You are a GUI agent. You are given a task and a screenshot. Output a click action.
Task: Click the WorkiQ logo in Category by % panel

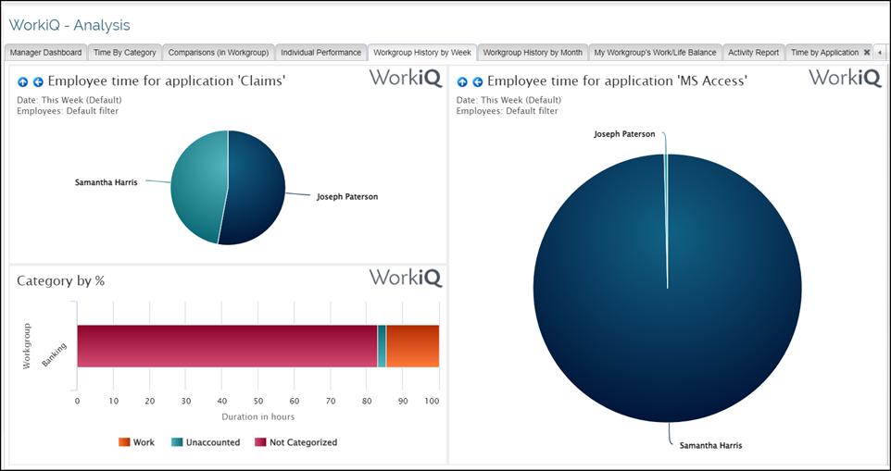tap(405, 278)
